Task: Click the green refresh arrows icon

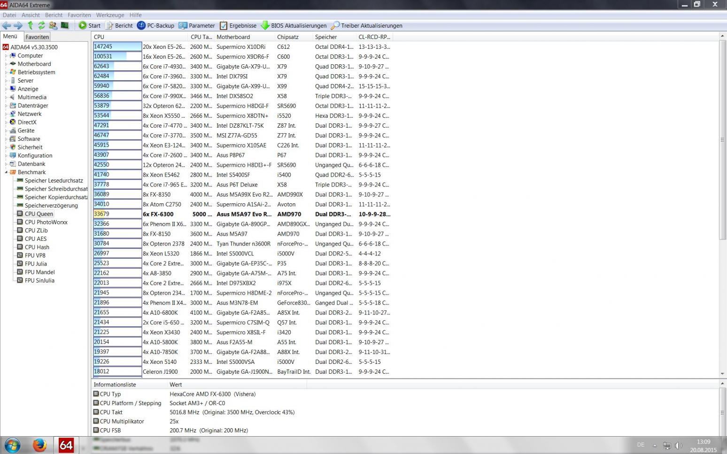Action: (41, 25)
